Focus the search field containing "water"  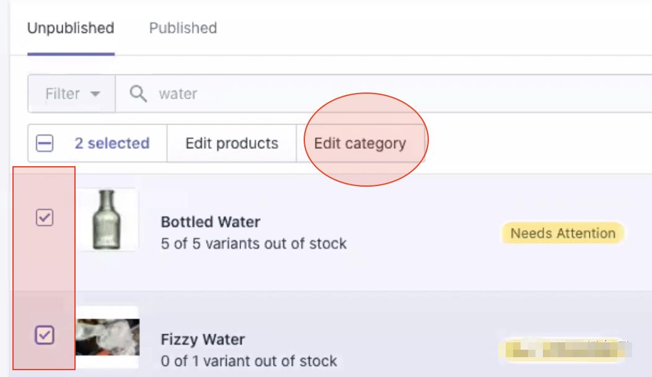tap(372, 94)
